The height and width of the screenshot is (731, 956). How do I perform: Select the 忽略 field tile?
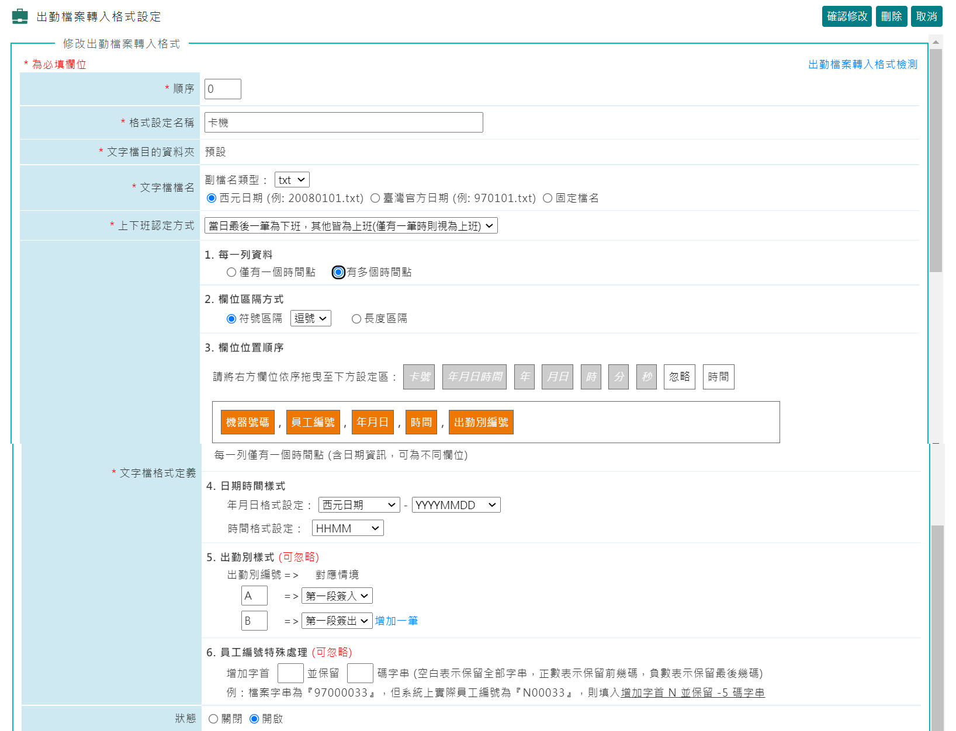click(678, 377)
